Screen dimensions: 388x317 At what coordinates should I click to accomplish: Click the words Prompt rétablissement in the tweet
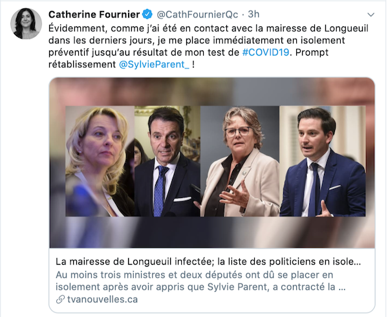click(x=188, y=58)
